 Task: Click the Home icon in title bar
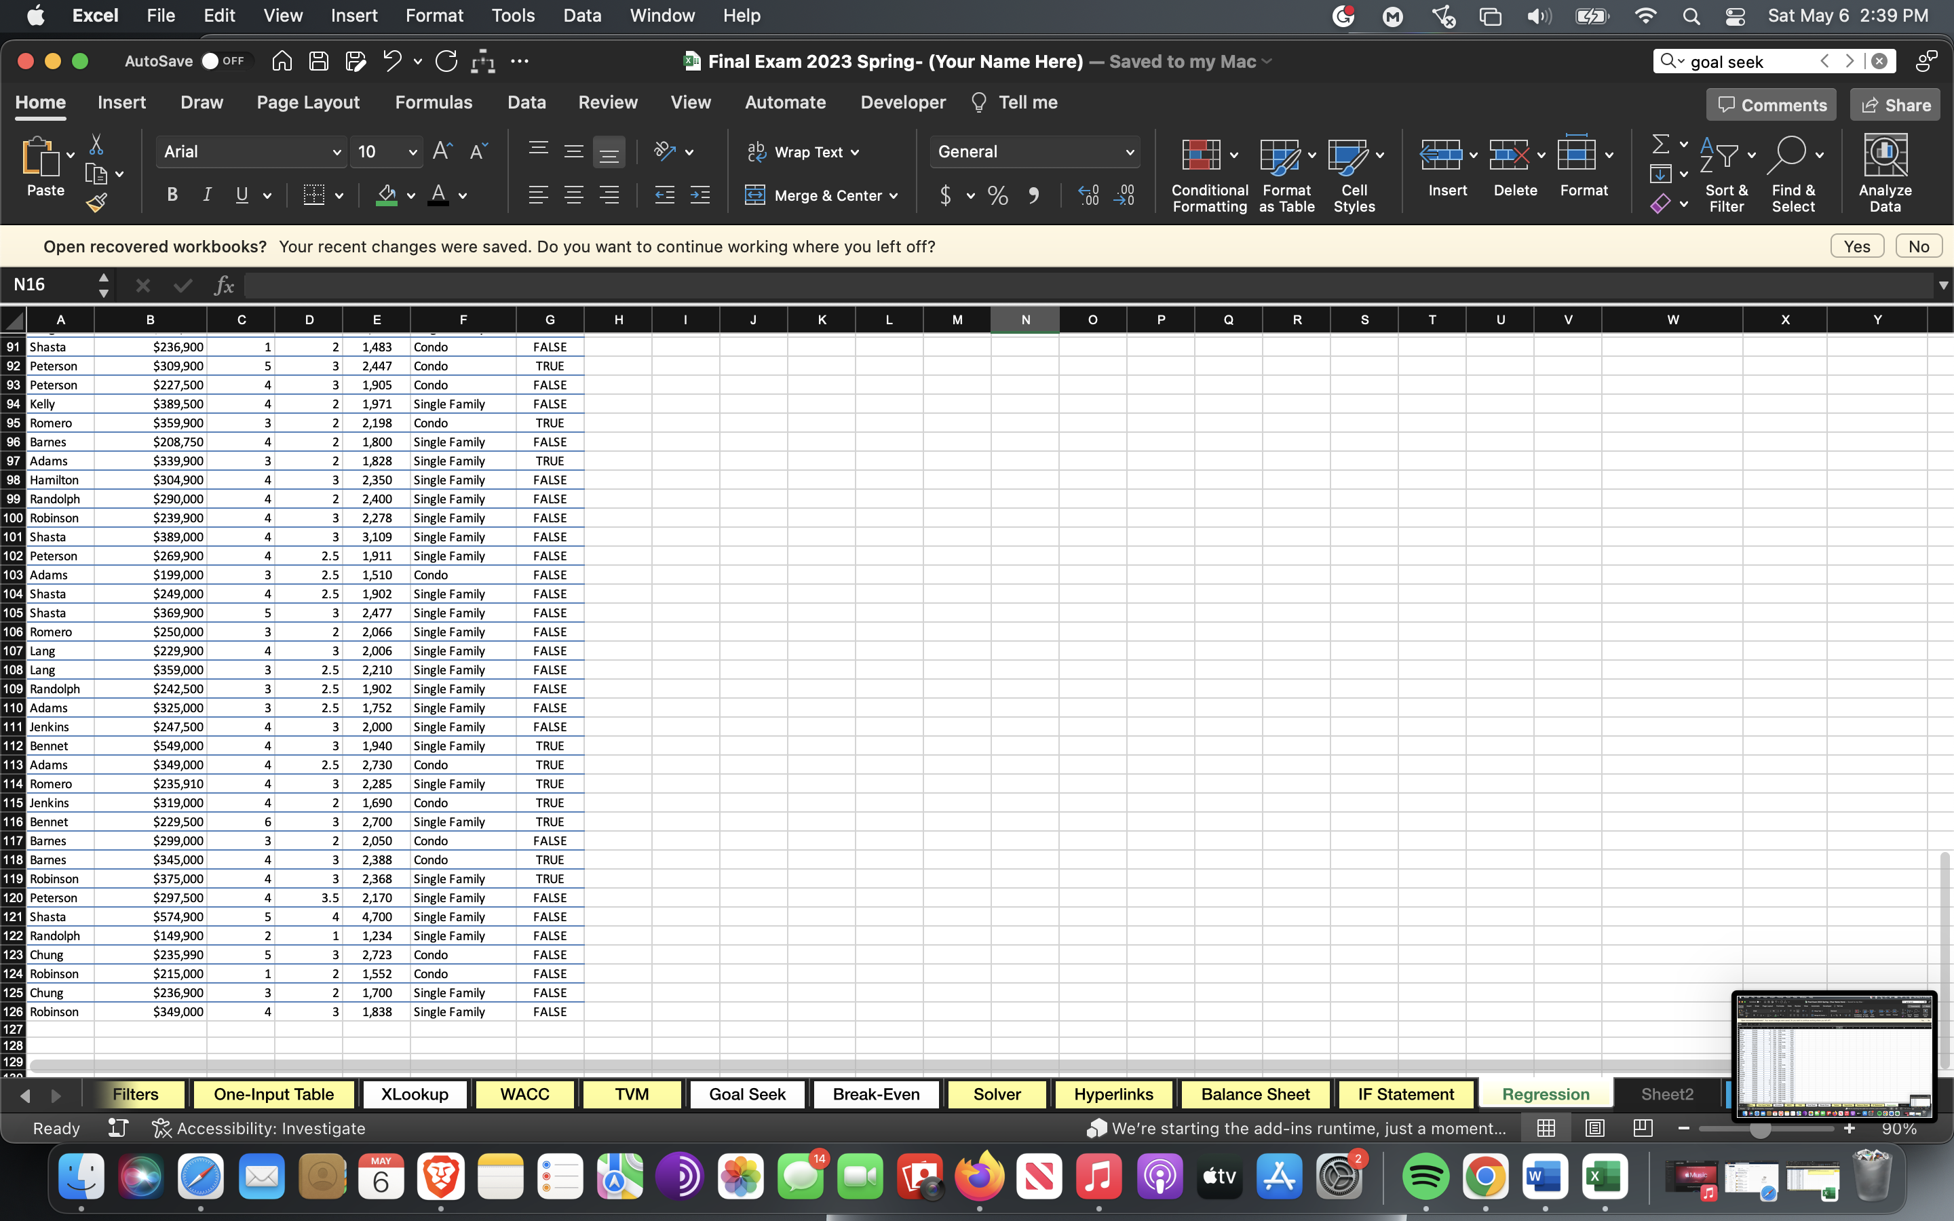[282, 61]
